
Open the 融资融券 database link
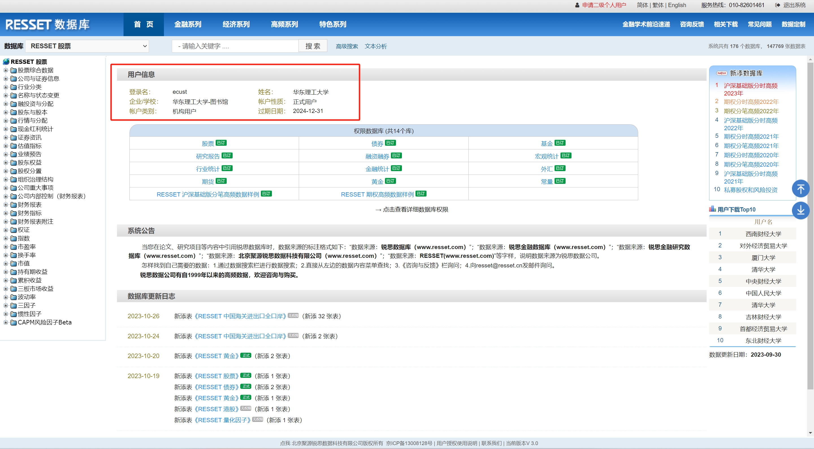click(x=377, y=156)
